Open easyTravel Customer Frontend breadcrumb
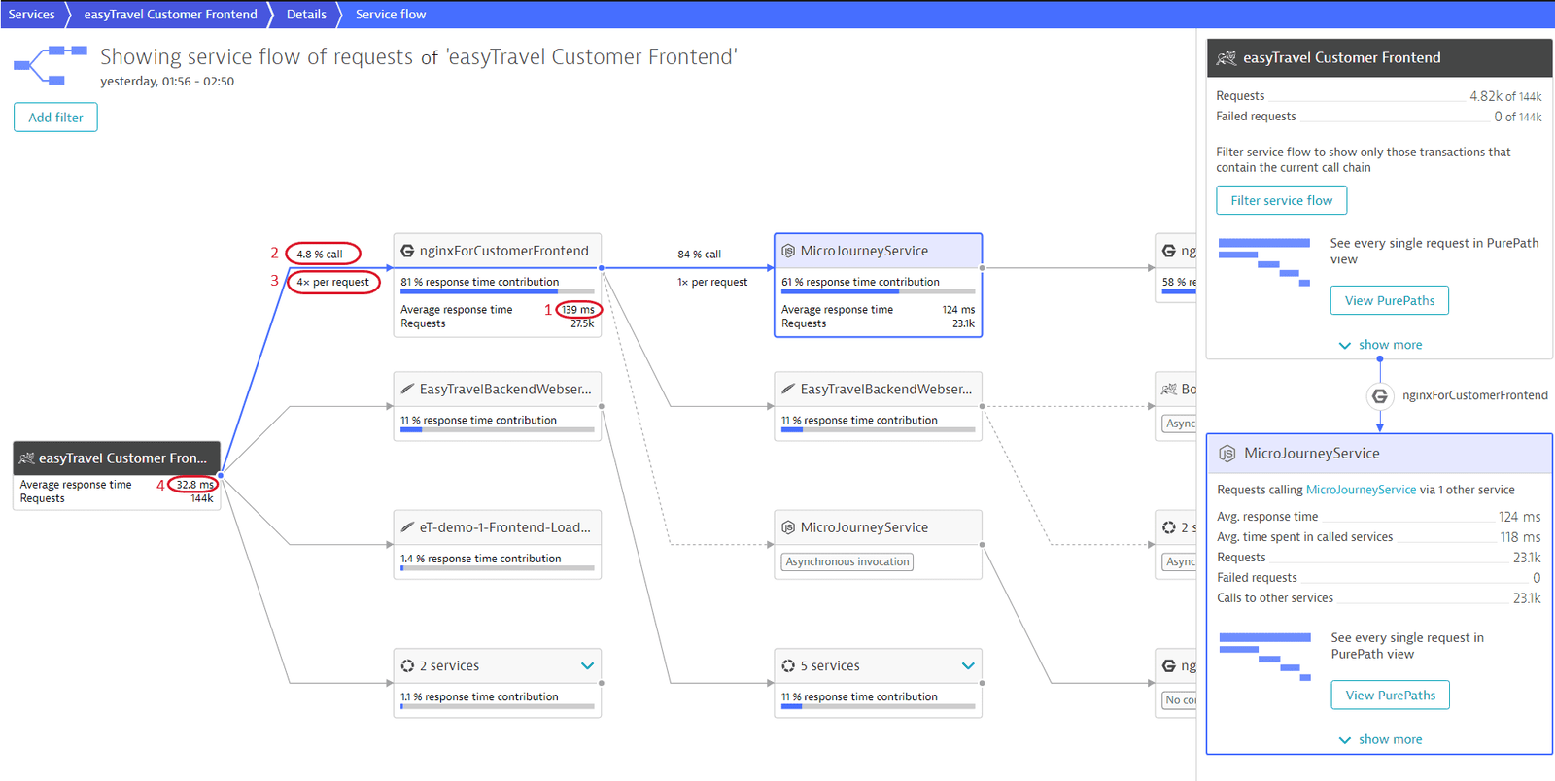This screenshot has width=1555, height=781. coord(171,15)
